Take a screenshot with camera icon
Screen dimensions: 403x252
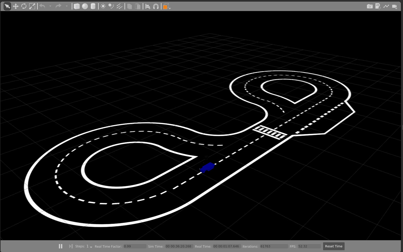click(x=370, y=6)
